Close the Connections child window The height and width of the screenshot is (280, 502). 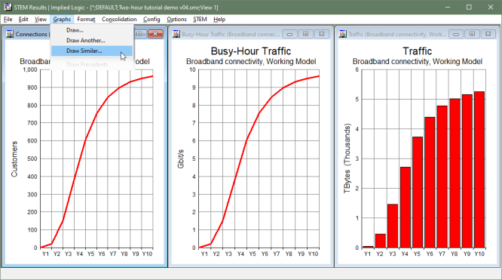(x=155, y=34)
